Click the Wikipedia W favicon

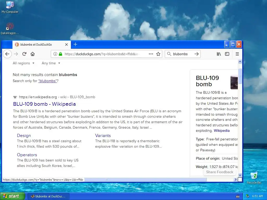point(15,97)
